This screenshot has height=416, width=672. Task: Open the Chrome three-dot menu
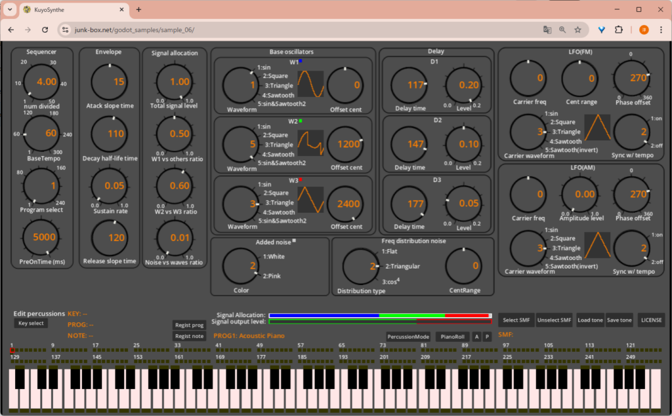click(660, 30)
